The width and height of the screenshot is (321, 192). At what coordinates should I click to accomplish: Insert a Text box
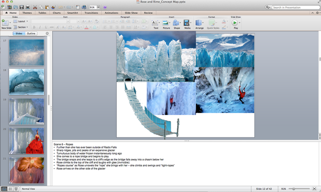[x=156, y=23]
